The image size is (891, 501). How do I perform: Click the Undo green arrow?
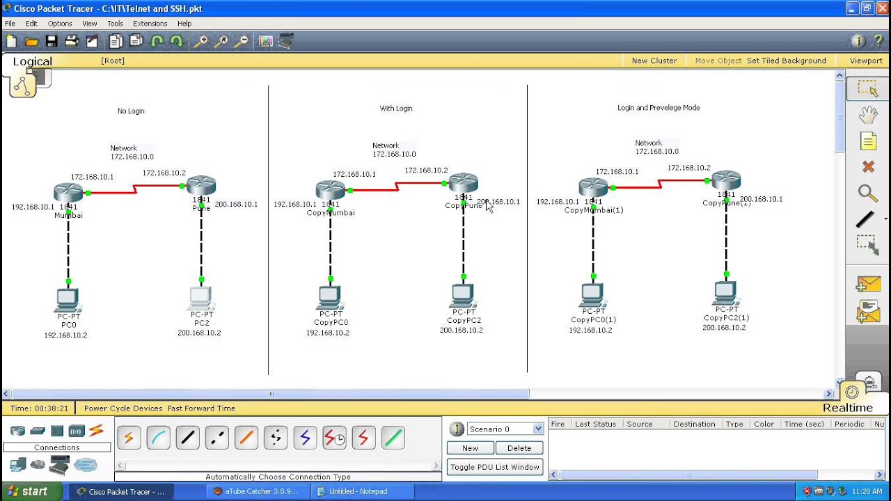(x=157, y=42)
